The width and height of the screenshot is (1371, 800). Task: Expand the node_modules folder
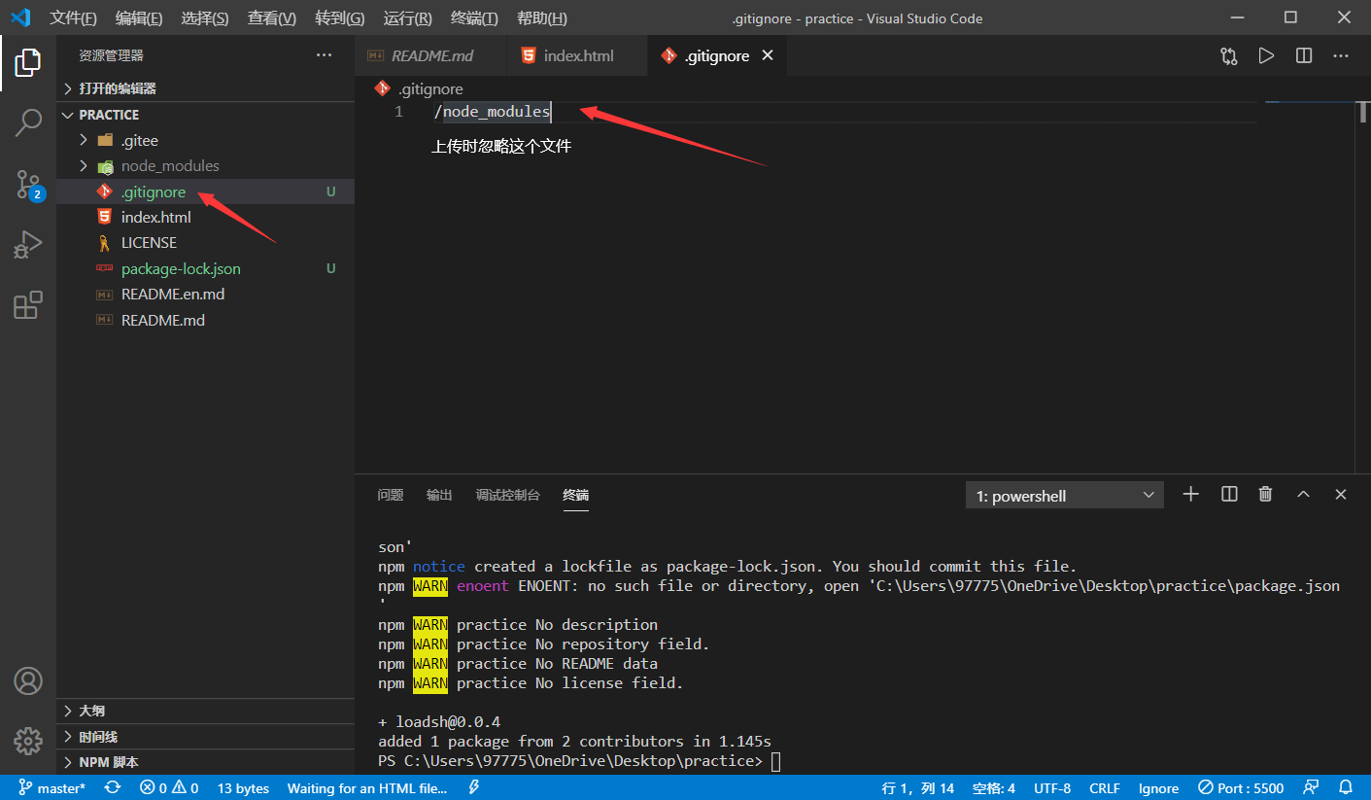[205, 166]
